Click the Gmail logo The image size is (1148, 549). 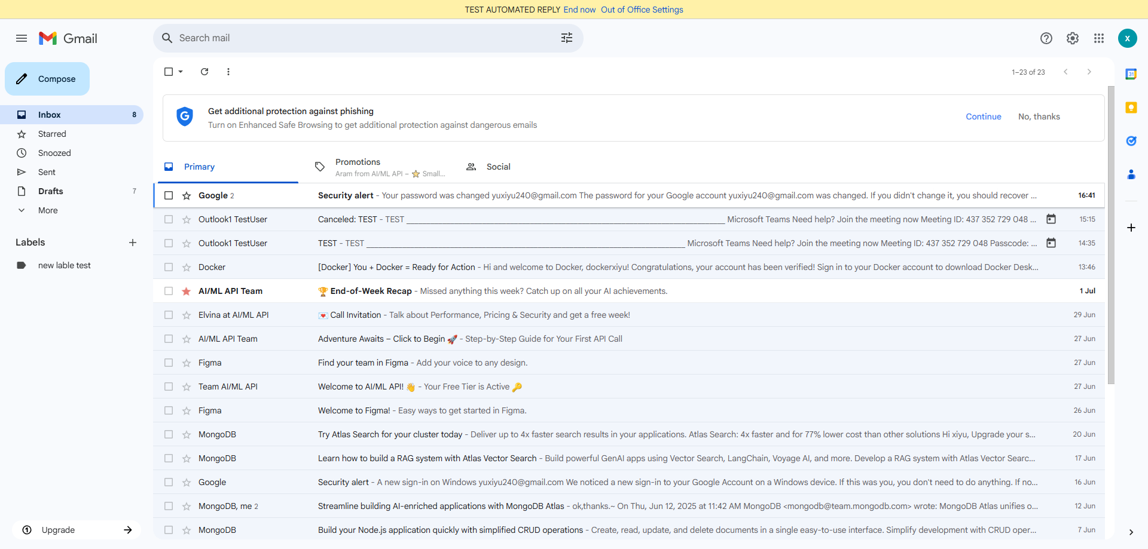pos(68,38)
